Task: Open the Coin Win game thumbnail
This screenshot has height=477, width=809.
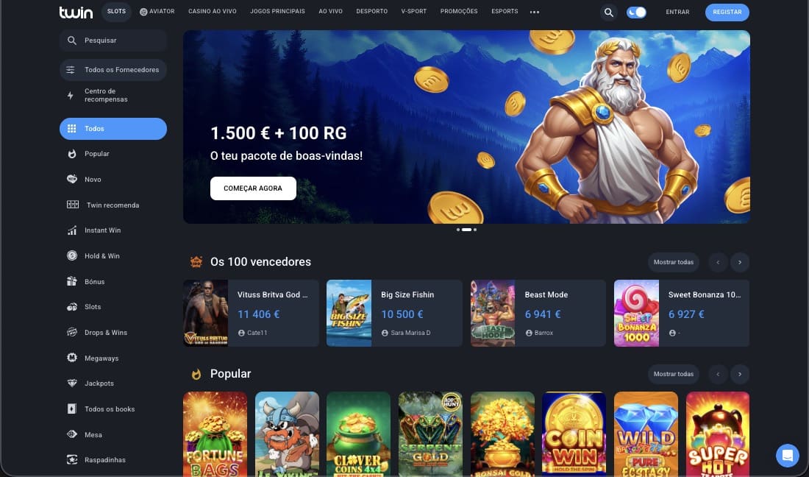Action: 574,434
